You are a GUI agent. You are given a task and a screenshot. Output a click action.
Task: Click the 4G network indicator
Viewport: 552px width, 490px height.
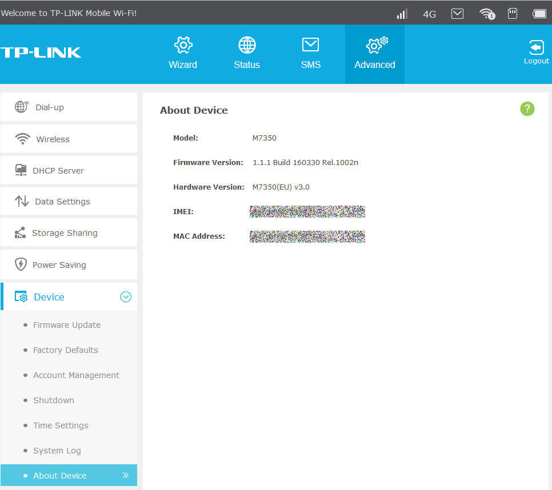[x=430, y=14]
